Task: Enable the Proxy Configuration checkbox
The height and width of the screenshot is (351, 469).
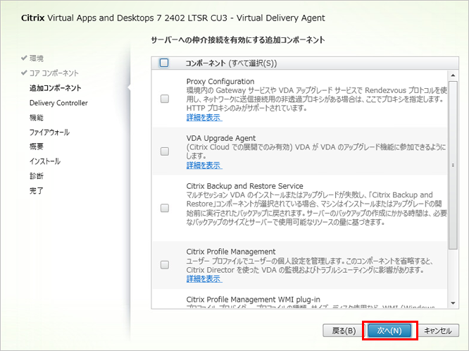Action: (165, 99)
